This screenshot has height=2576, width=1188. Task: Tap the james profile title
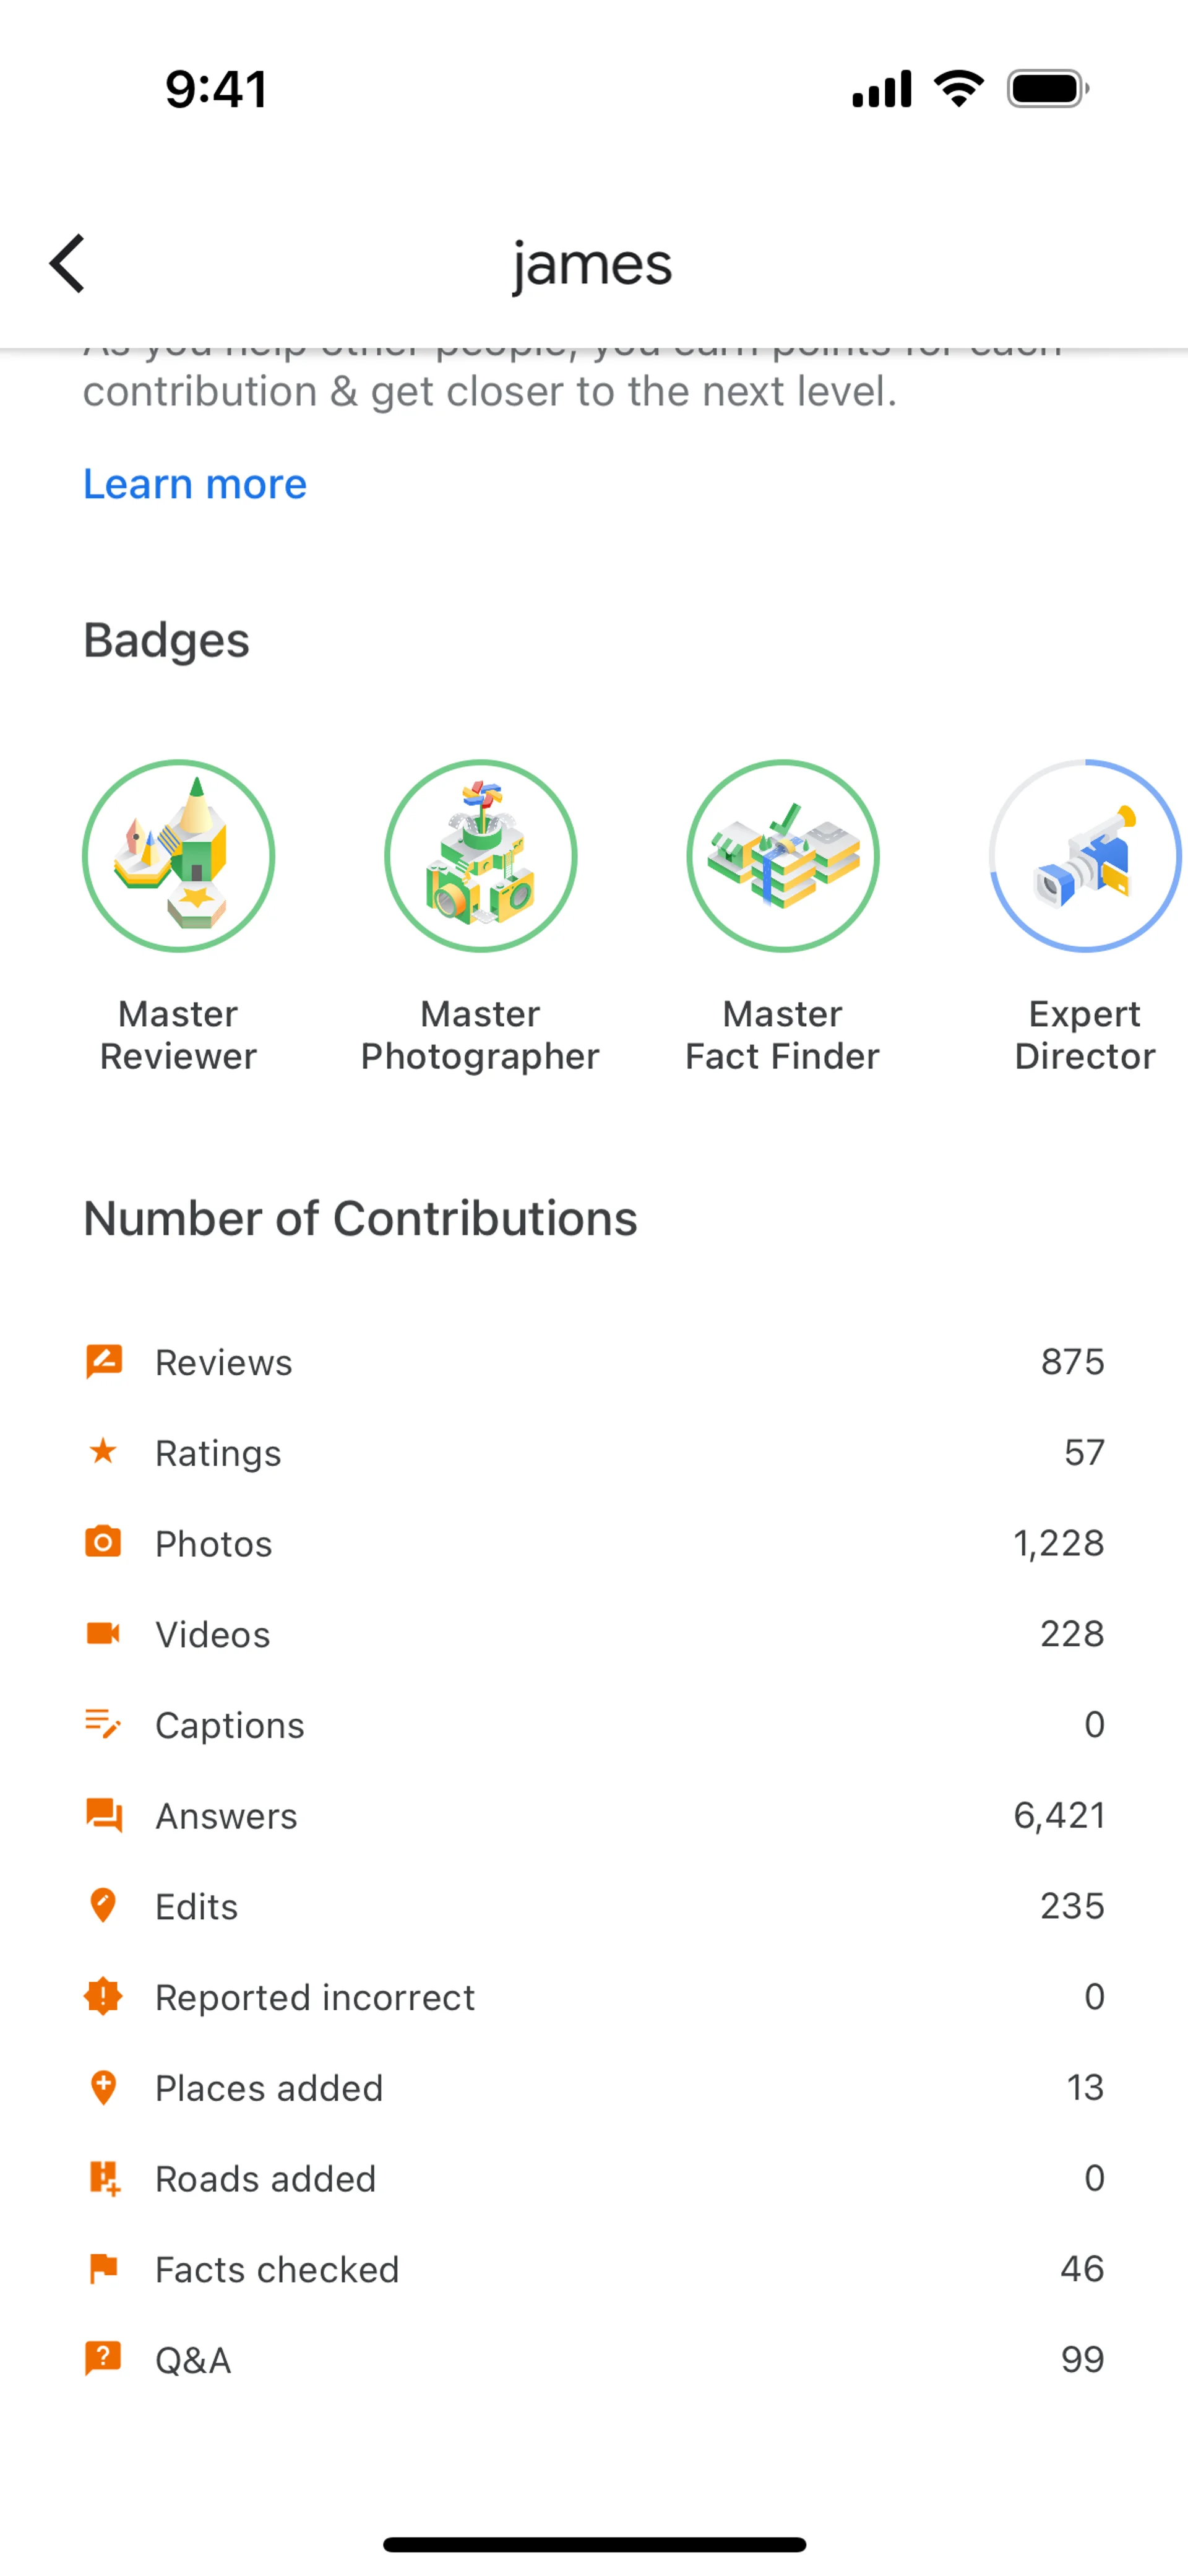[593, 264]
